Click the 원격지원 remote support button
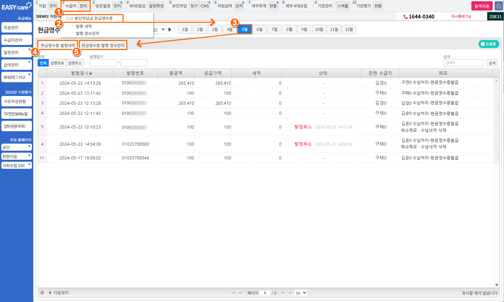 (482, 6)
